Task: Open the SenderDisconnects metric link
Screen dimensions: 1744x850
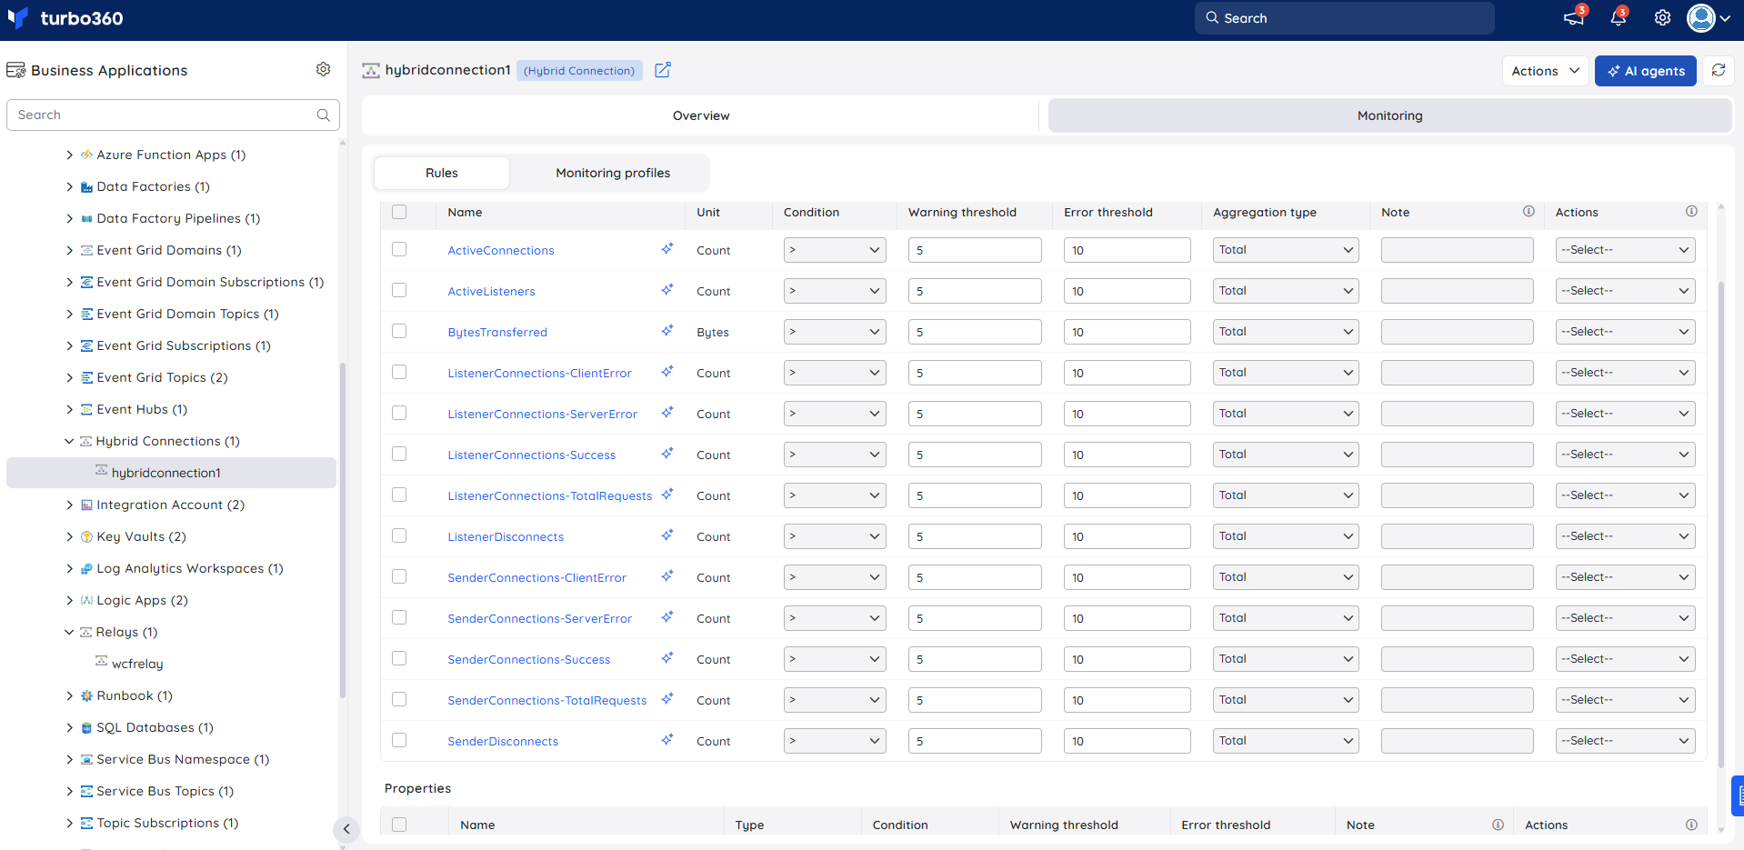Action: point(503,742)
